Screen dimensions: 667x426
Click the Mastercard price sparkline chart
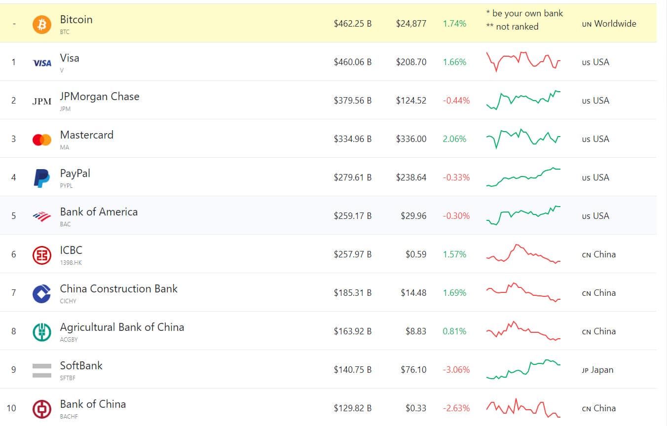pyautogui.click(x=523, y=139)
